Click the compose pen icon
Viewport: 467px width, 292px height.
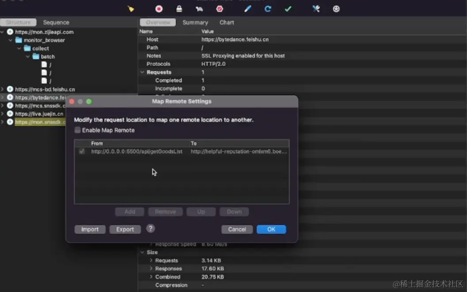(248, 9)
